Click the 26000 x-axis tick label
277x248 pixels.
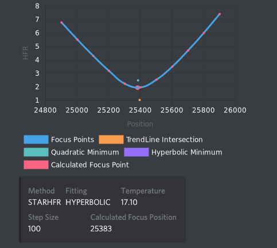pos(235,110)
